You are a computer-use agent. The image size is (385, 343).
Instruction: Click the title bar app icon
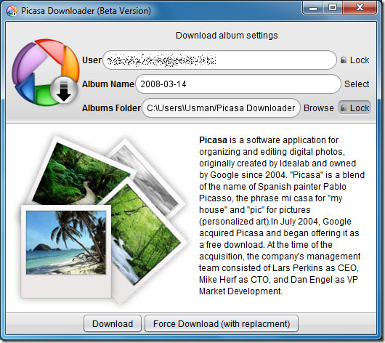pos(12,11)
